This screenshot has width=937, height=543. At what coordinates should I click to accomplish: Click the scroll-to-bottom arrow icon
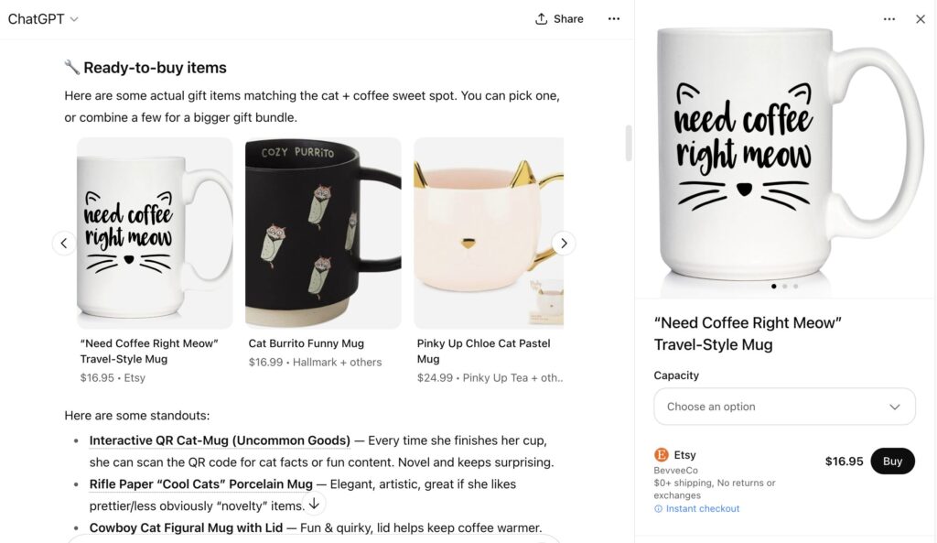point(314,504)
